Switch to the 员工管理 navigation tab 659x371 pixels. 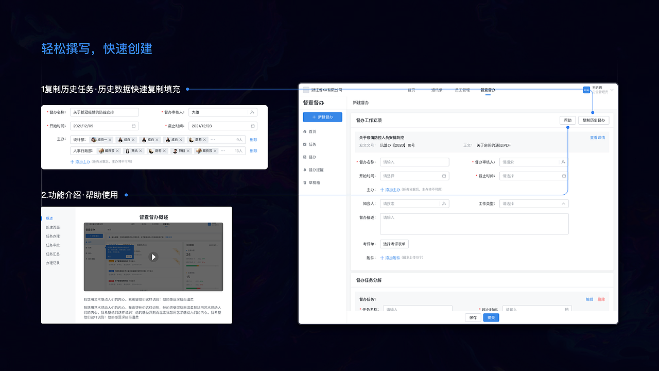pyautogui.click(x=463, y=90)
